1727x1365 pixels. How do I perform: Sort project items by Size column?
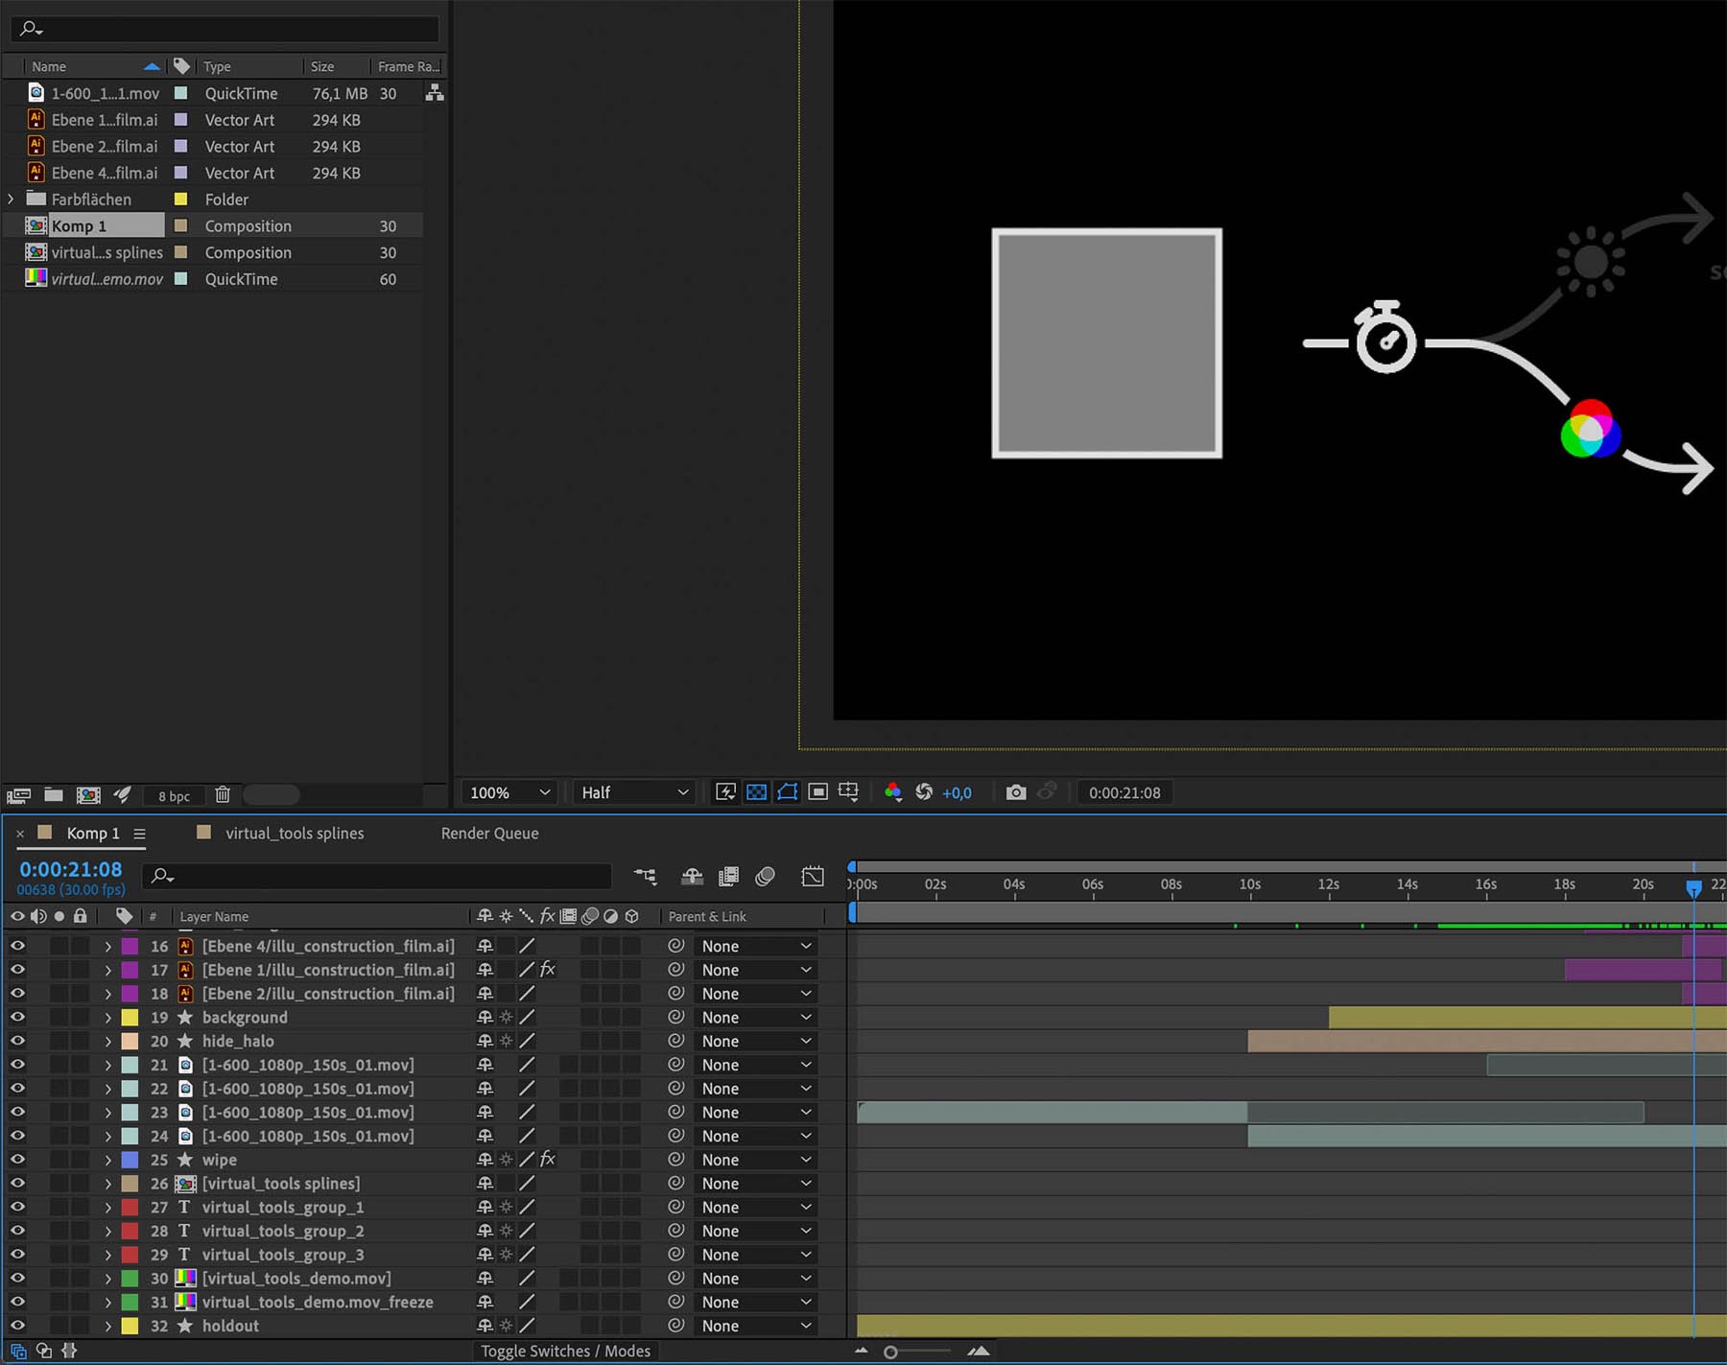pos(322,66)
